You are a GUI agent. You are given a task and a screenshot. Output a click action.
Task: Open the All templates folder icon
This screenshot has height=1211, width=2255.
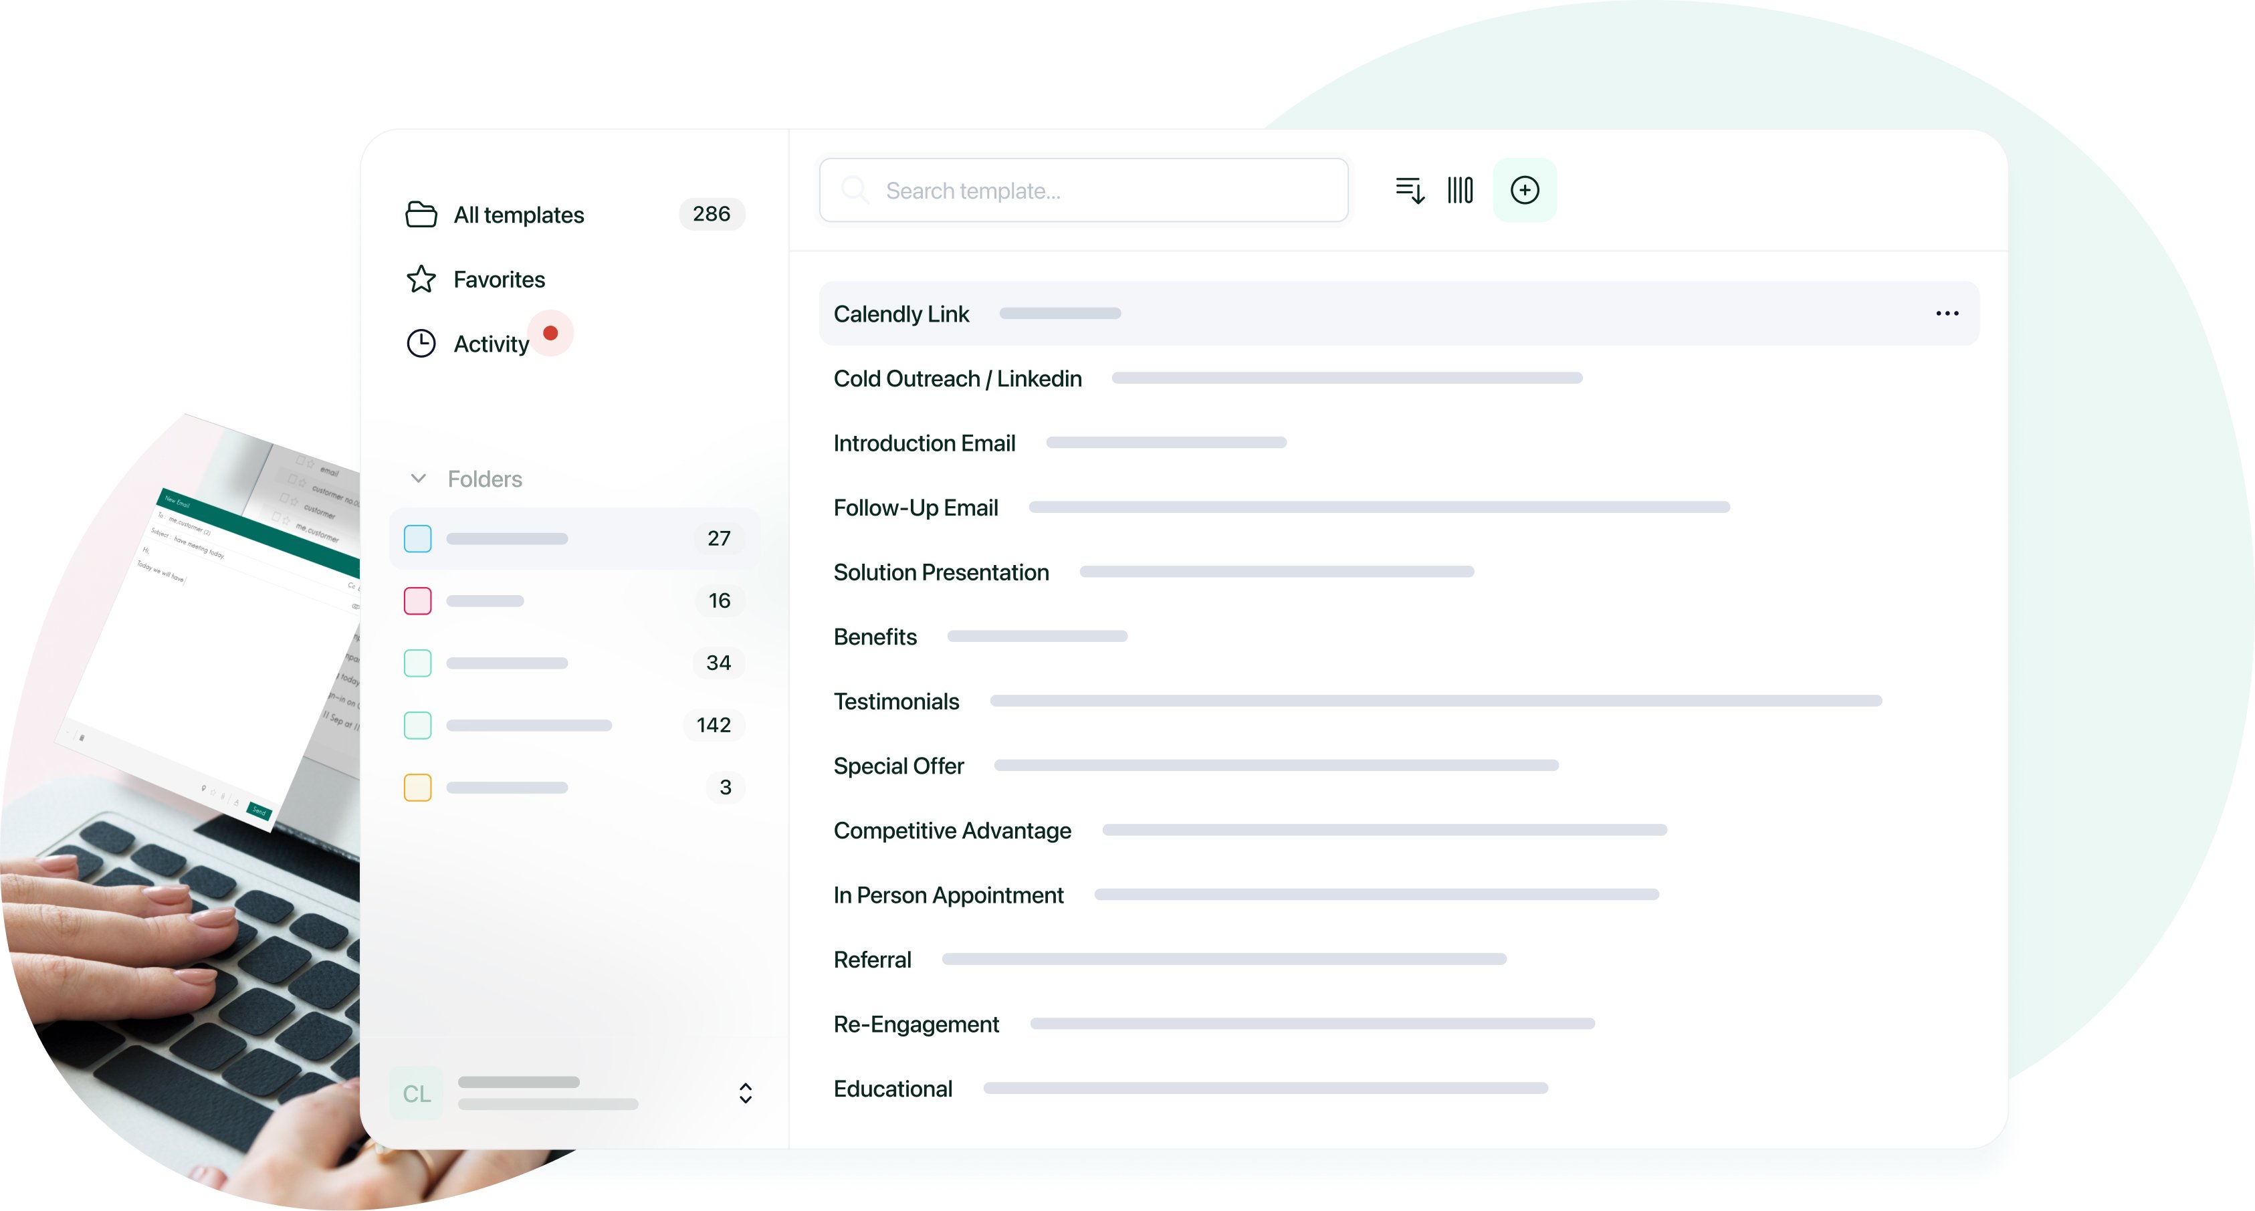click(421, 215)
